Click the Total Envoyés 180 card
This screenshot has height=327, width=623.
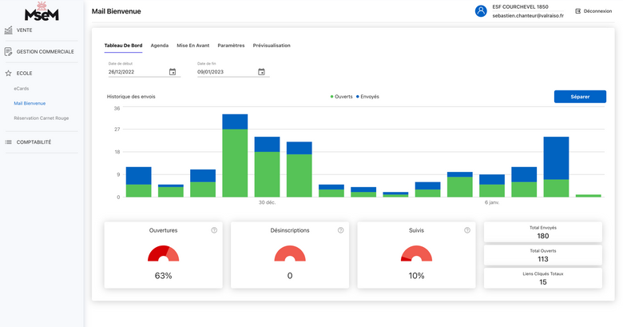543,233
